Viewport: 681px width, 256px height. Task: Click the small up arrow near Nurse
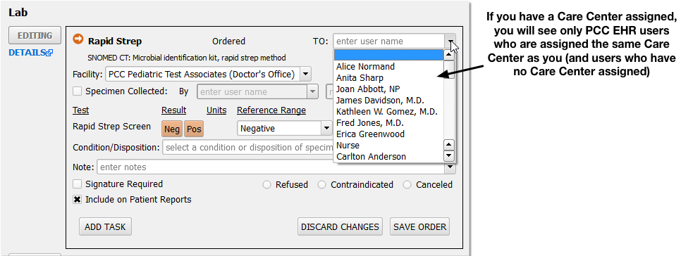(448, 145)
